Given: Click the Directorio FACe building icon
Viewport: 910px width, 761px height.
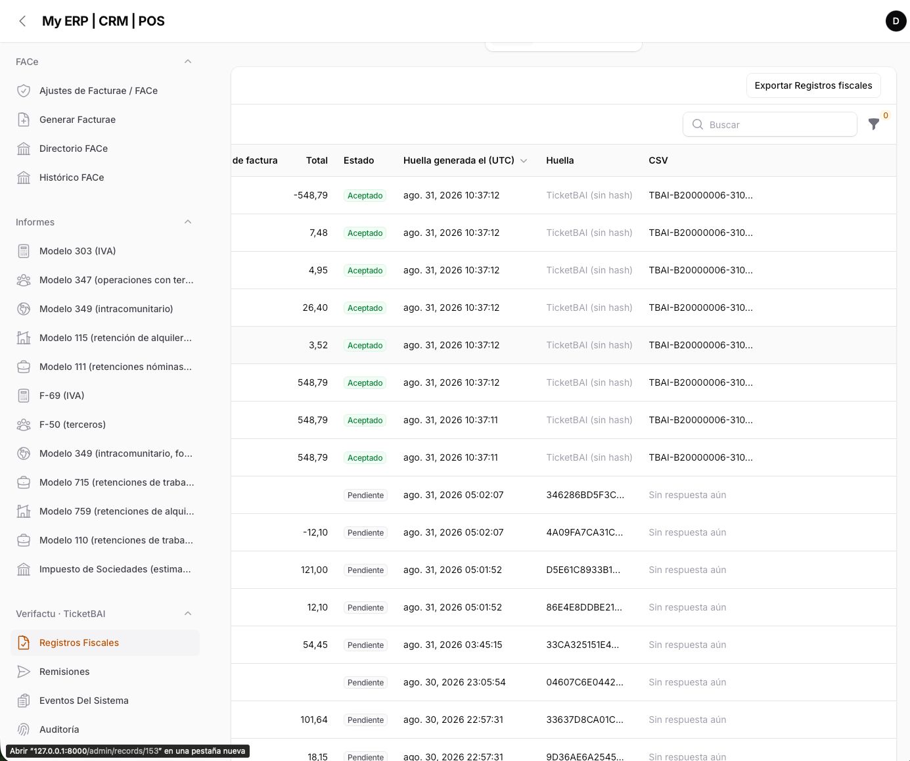Looking at the screenshot, I should [x=24, y=149].
